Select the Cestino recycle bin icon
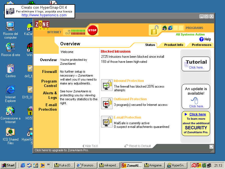 [10, 71]
